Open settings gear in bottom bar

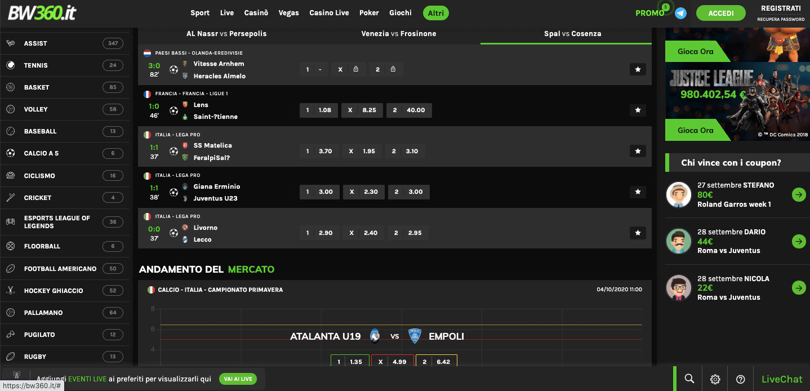click(715, 379)
